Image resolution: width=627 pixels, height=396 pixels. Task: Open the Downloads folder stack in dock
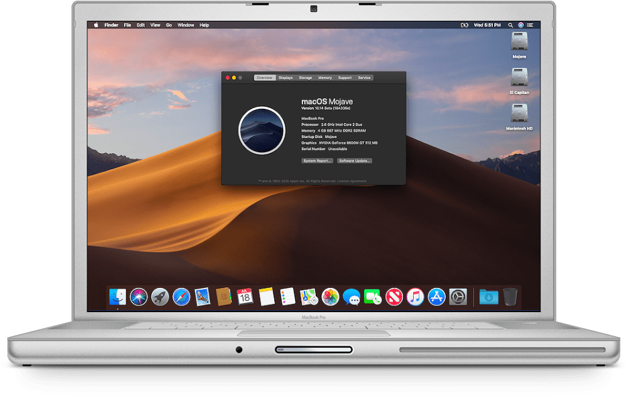[489, 296]
